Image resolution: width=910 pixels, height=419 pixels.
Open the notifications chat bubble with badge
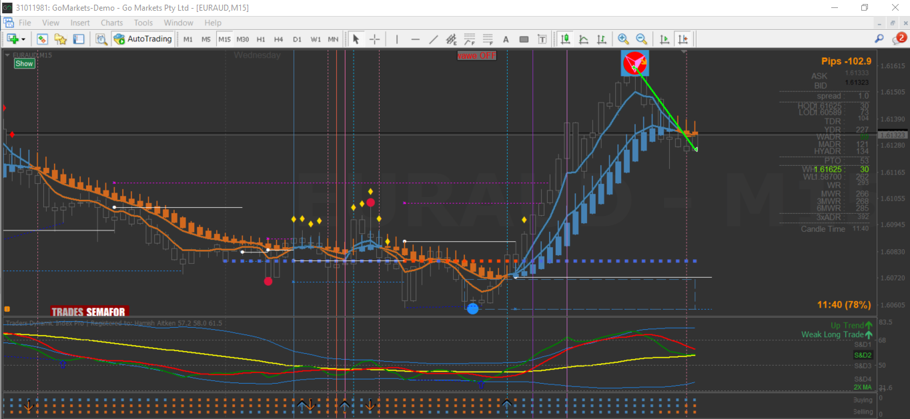coord(899,39)
